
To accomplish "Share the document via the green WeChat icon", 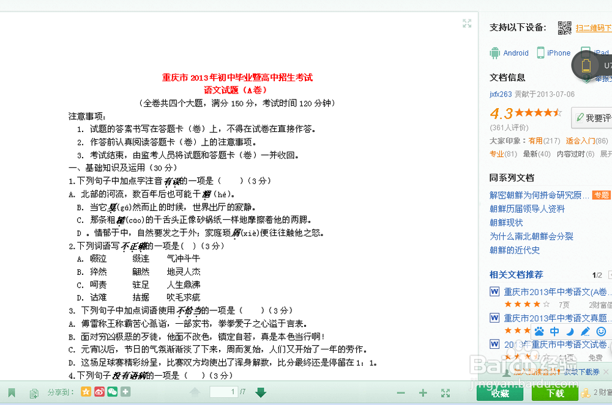I will coord(112,392).
